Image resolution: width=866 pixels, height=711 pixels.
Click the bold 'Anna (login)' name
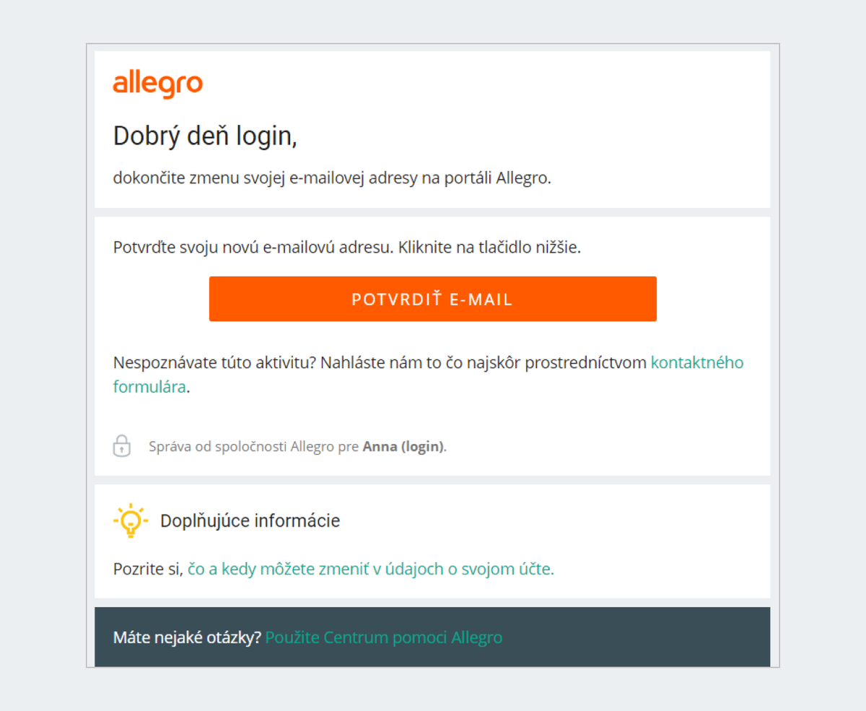click(403, 446)
